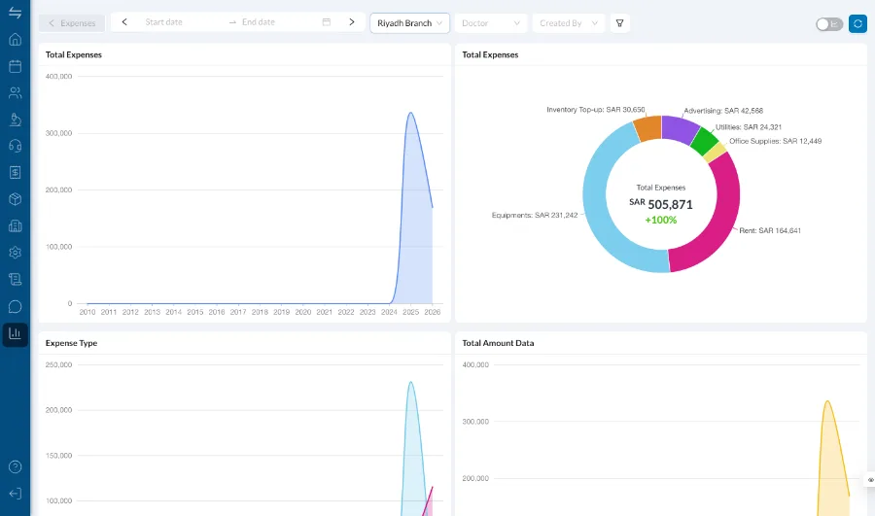Open the headset support icon in sidebar

(x=15, y=146)
